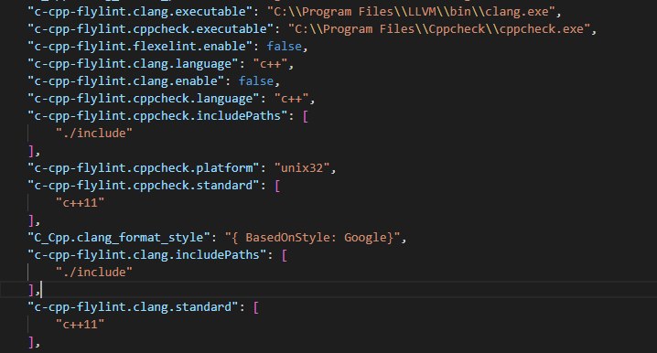
Task: Click the "c++" value of clang.language
Action: pyautogui.click(x=270, y=64)
